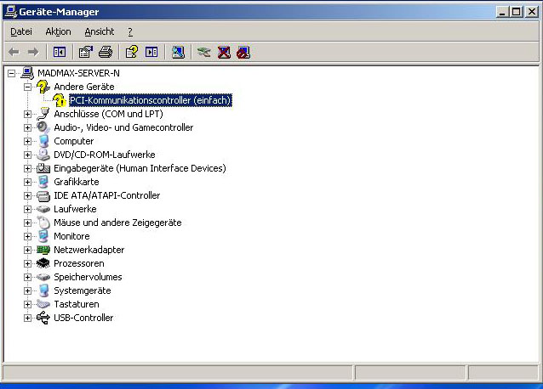Close the Geräte-Manager window
543x389 pixels.
(x=531, y=12)
